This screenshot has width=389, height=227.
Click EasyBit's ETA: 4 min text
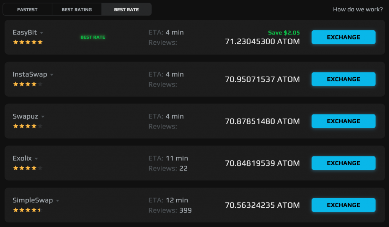[166, 33]
